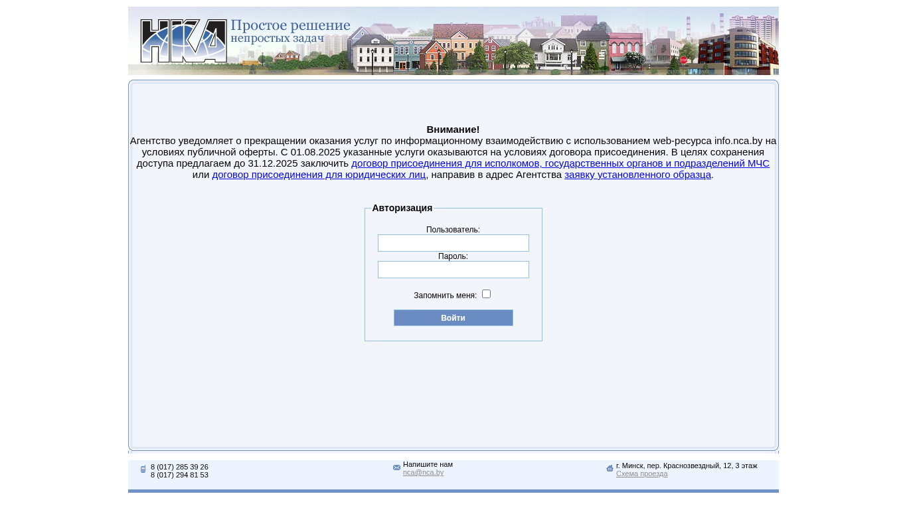
Task: Click phone number 8 (017) 285 39 26
Action: tap(179, 467)
